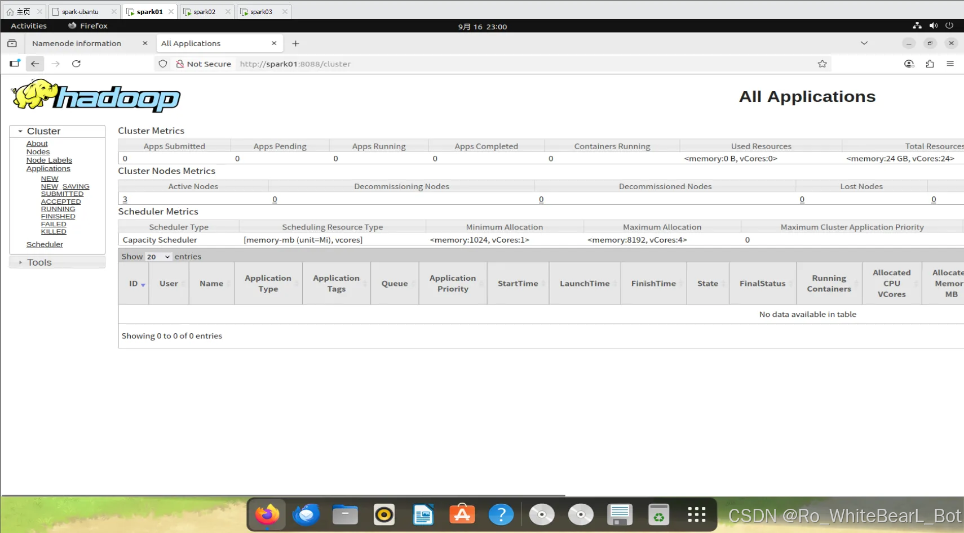Open the Help icon in the dock

click(x=501, y=514)
